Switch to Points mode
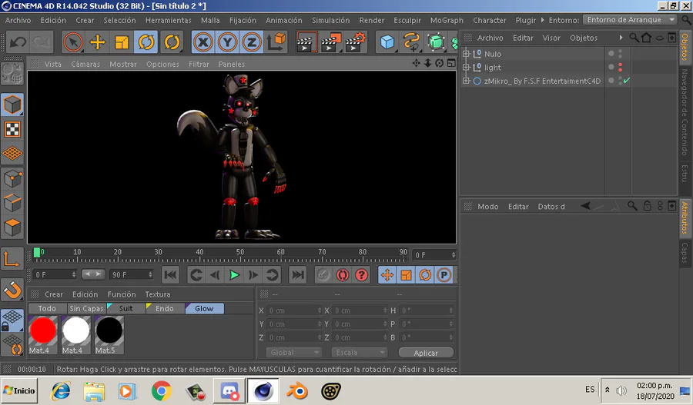Viewport: 693px width, 405px height. (12, 179)
